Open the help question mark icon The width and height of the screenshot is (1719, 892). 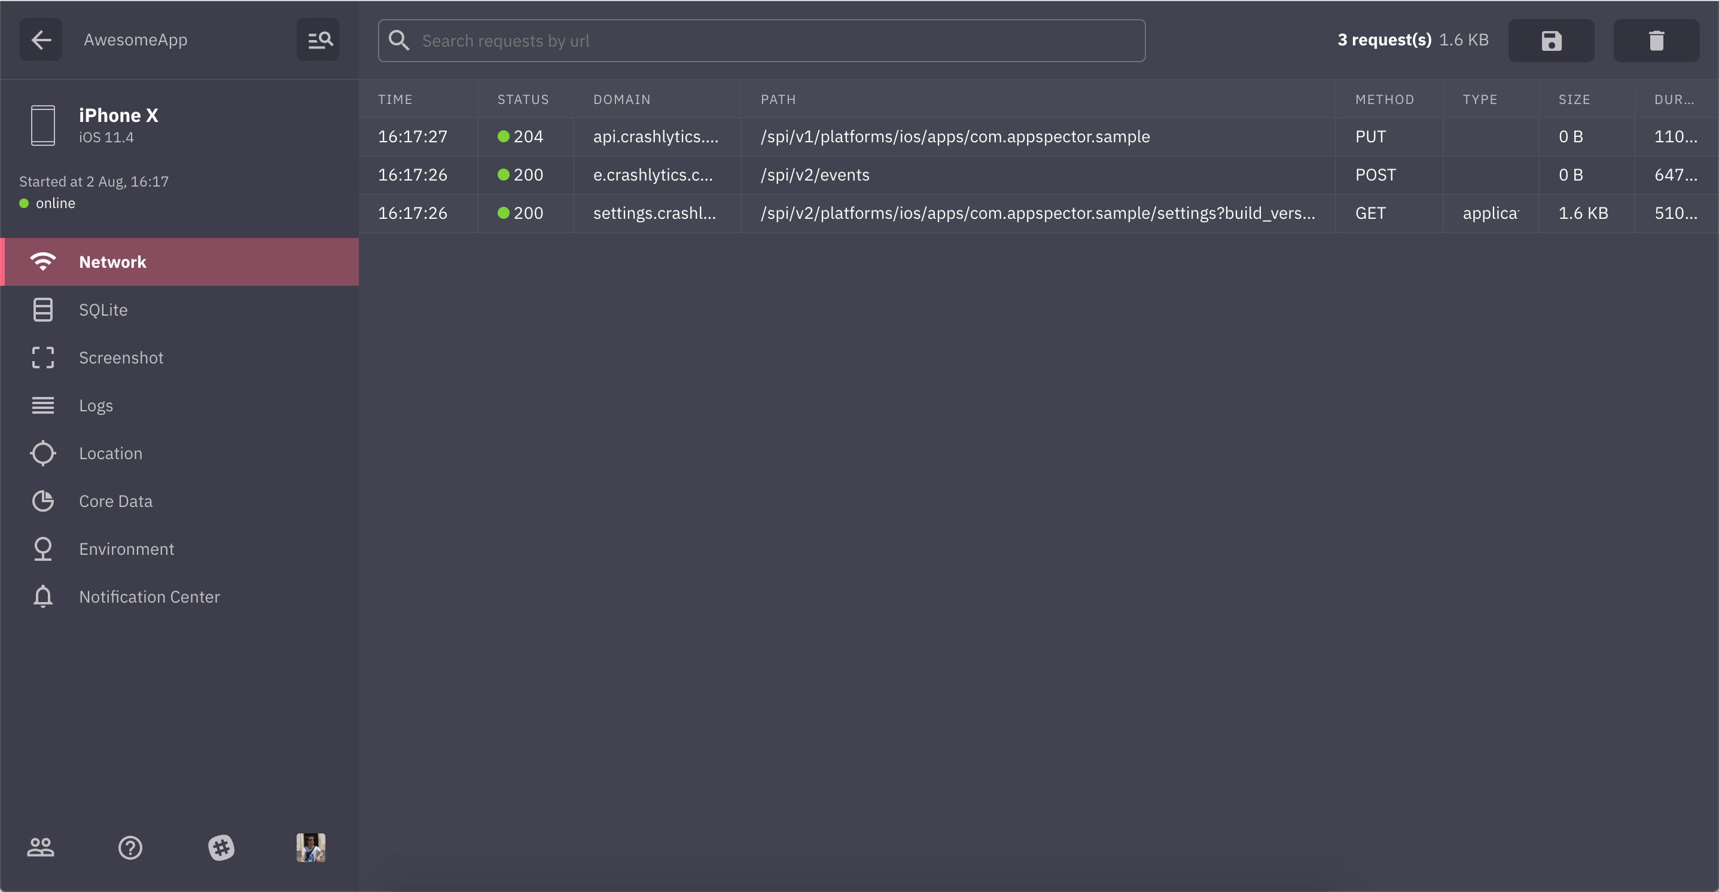[x=130, y=847]
